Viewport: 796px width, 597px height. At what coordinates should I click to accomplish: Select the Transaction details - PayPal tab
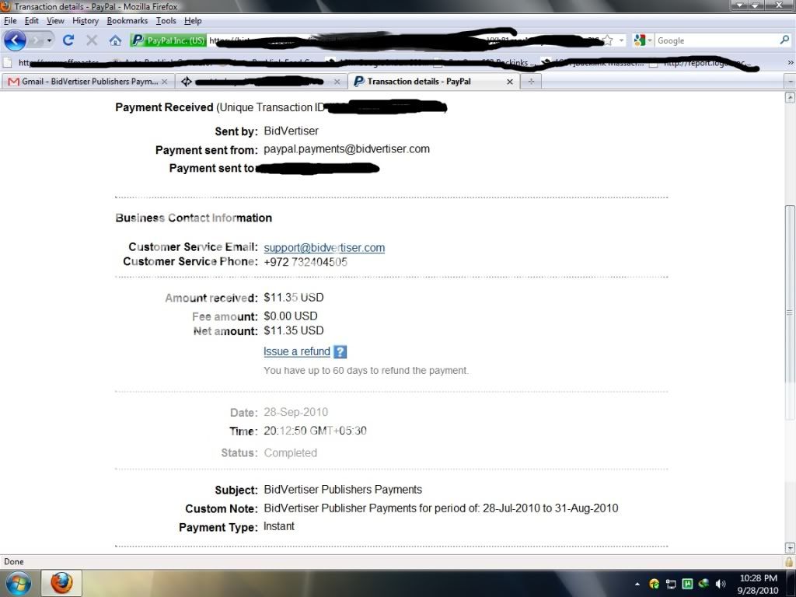click(x=434, y=81)
